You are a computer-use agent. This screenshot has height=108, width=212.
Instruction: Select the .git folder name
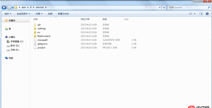click(x=39, y=25)
